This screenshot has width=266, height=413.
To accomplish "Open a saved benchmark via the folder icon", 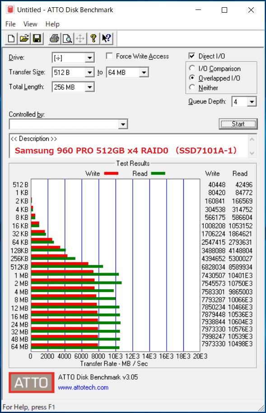I will point(24,39).
